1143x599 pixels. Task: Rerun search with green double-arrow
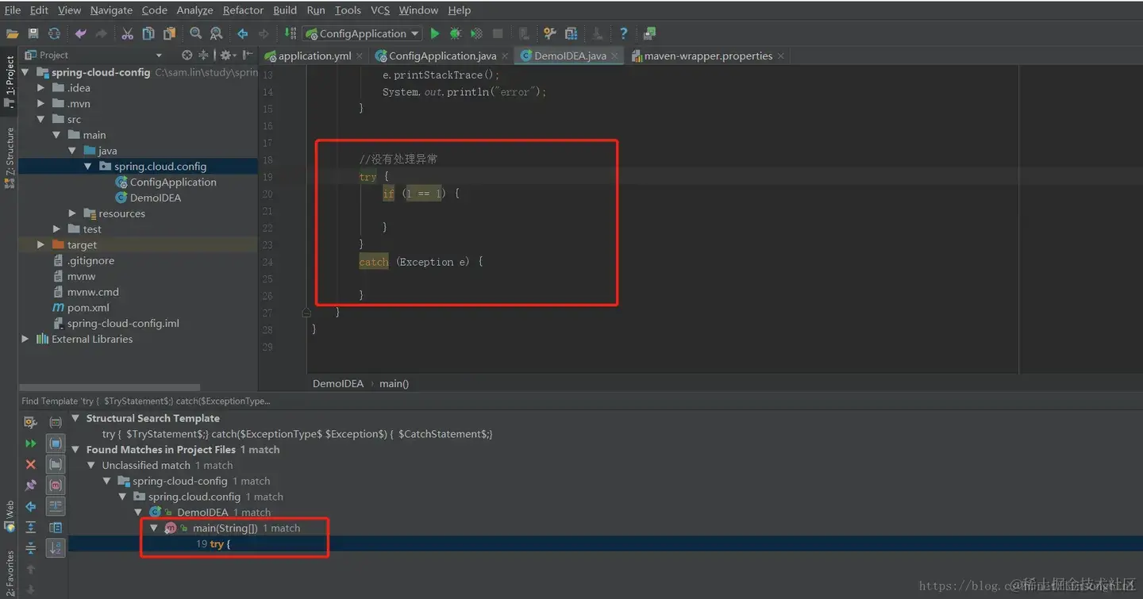30,443
